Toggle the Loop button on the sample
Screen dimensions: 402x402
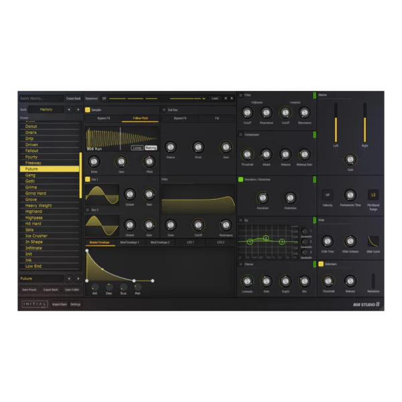tap(137, 148)
